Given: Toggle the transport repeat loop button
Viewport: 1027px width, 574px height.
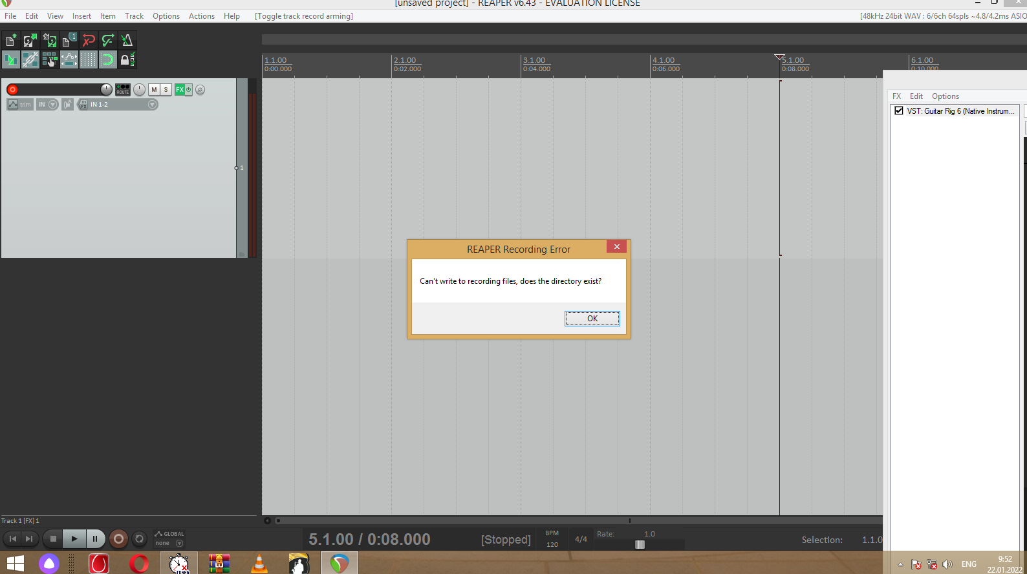Looking at the screenshot, I should coord(139,538).
